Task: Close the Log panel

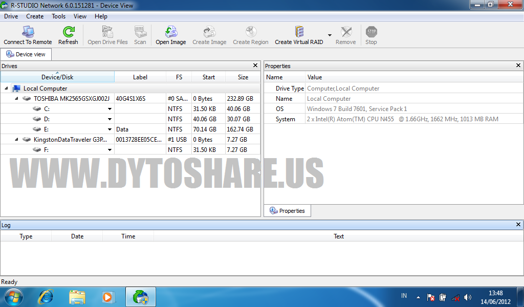Action: 518,224
